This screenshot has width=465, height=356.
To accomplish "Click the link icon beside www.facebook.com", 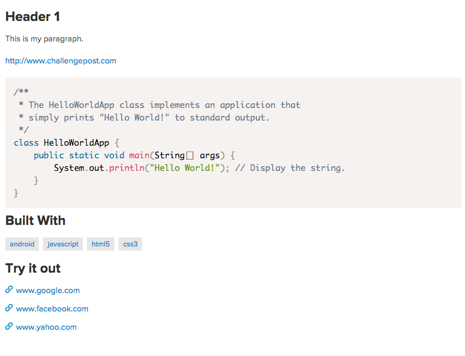I will (9, 308).
